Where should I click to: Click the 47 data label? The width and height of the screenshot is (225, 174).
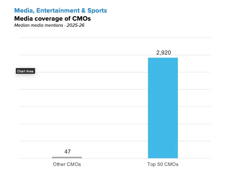pyautogui.click(x=68, y=152)
